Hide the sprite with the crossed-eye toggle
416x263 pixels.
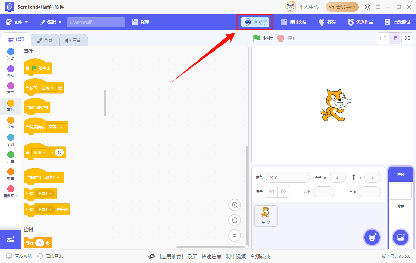coord(283,191)
